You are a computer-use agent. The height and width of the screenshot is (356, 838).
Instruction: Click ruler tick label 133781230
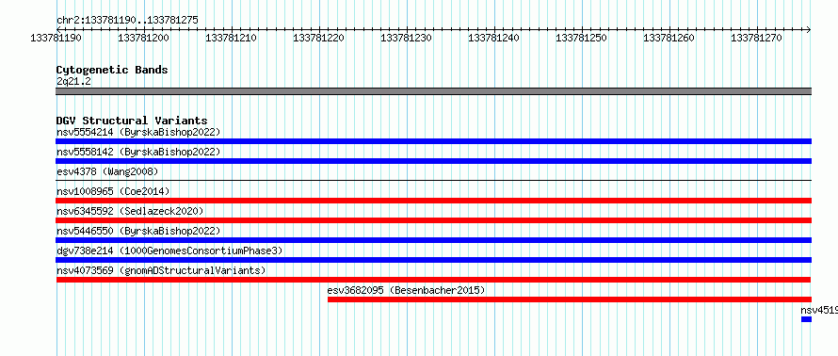coord(406,39)
